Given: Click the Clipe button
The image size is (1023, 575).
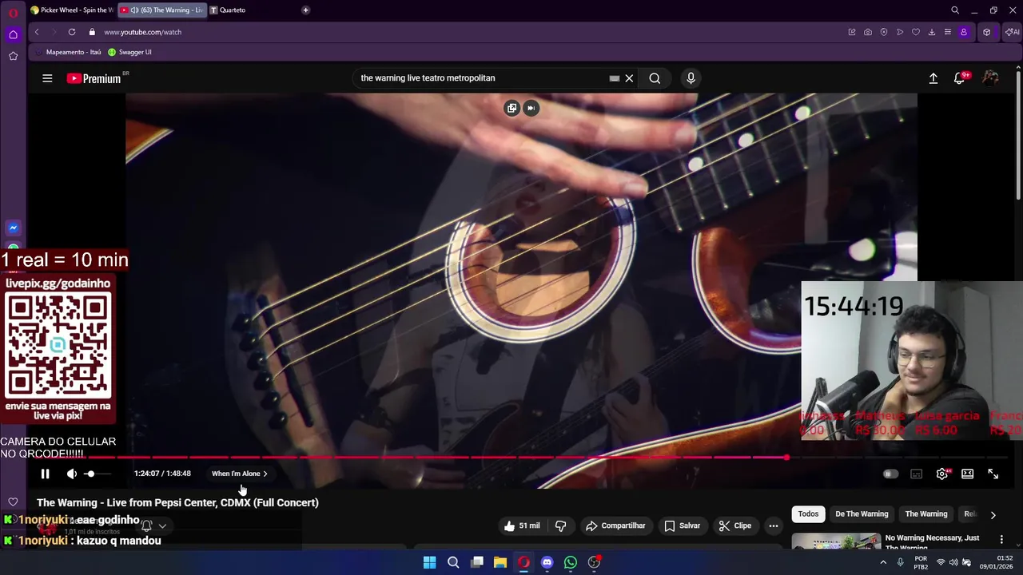Looking at the screenshot, I should (x=734, y=525).
